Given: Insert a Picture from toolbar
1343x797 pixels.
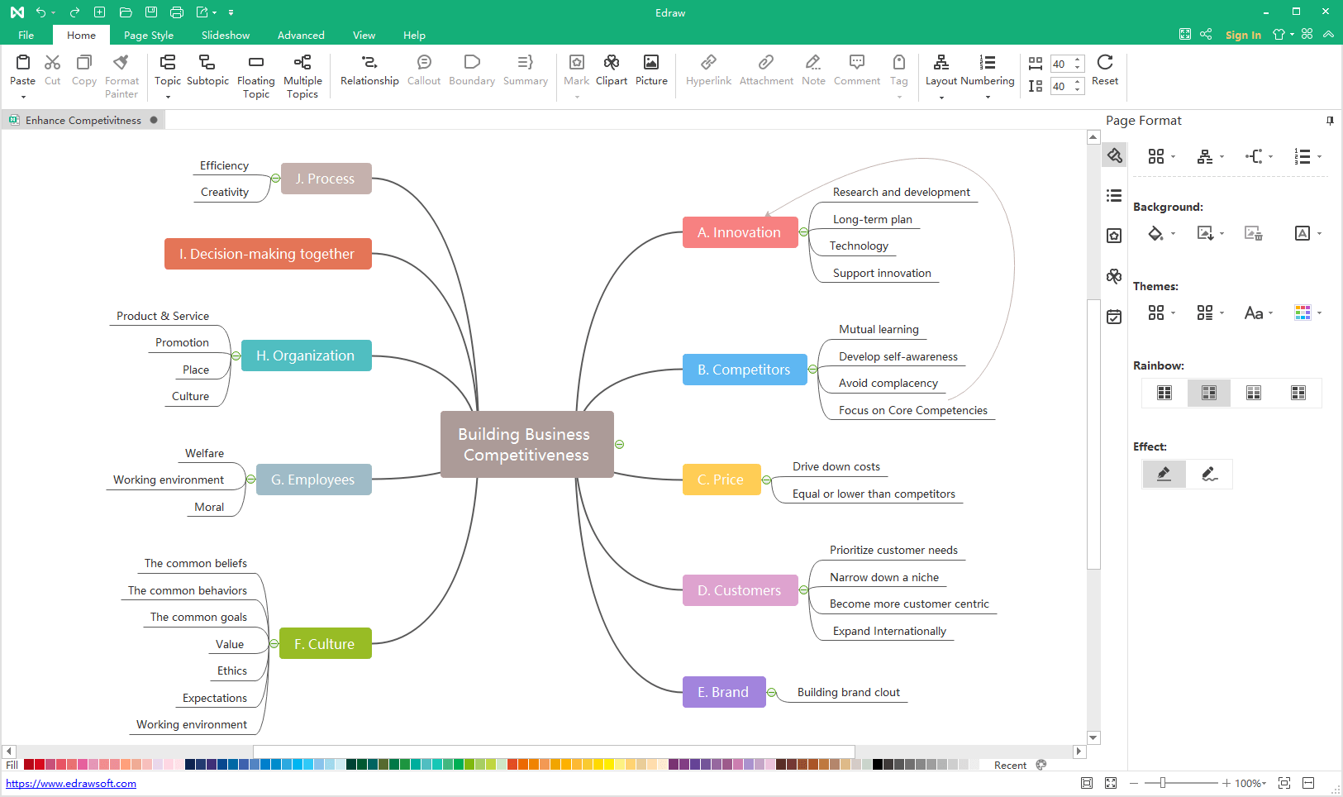Looking at the screenshot, I should [x=651, y=63].
